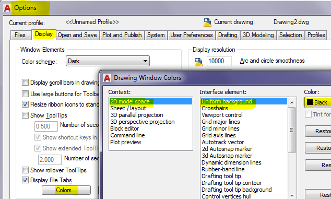Click the first Restore button under Tint checkbox
This screenshot has height=199, width=331.
[x=318, y=131]
